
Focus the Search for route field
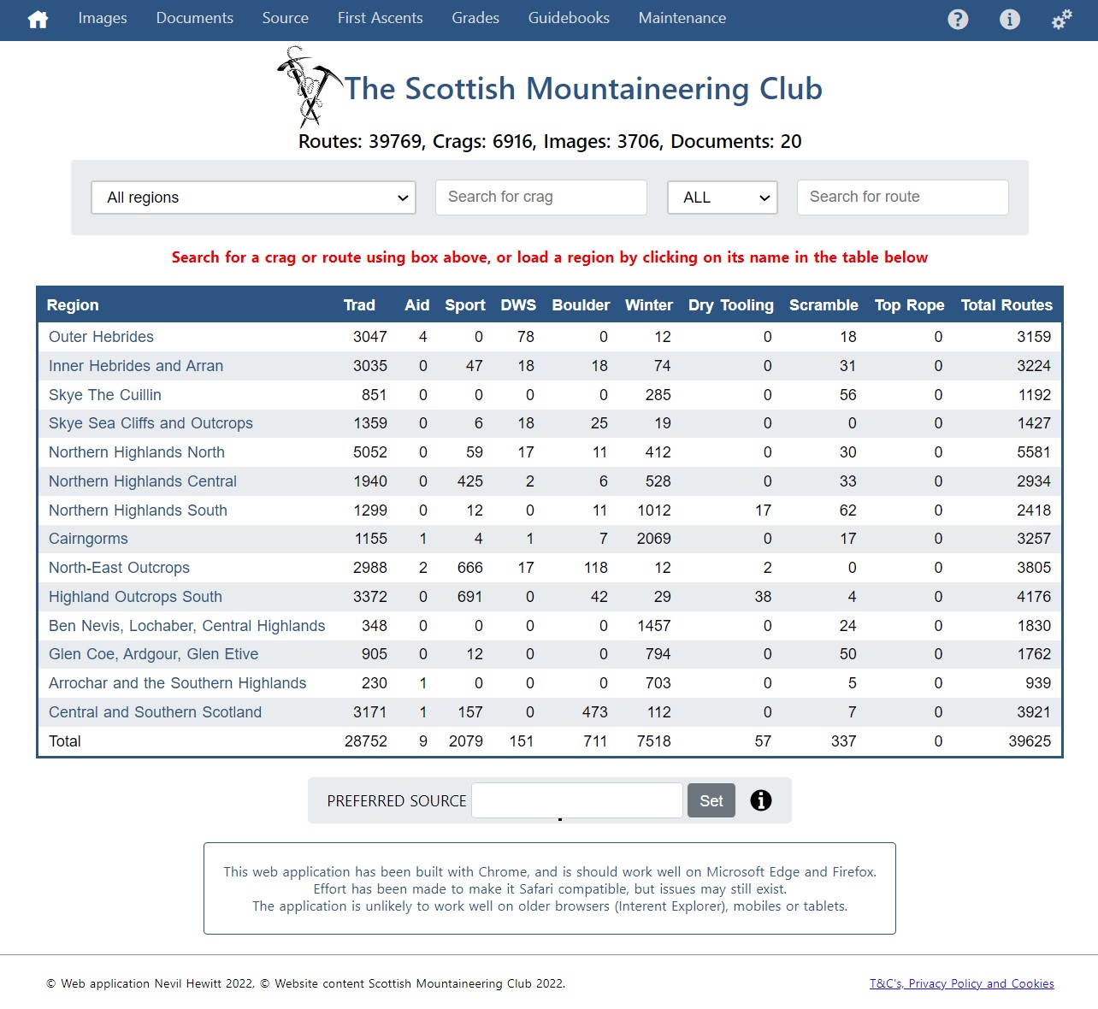[903, 198]
